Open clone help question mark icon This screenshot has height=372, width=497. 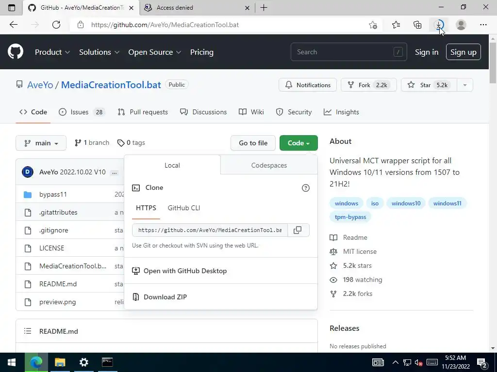click(306, 188)
